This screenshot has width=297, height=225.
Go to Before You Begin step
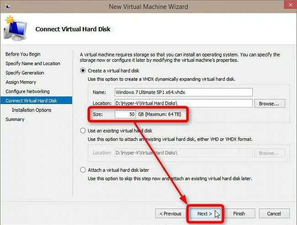[x=23, y=54]
